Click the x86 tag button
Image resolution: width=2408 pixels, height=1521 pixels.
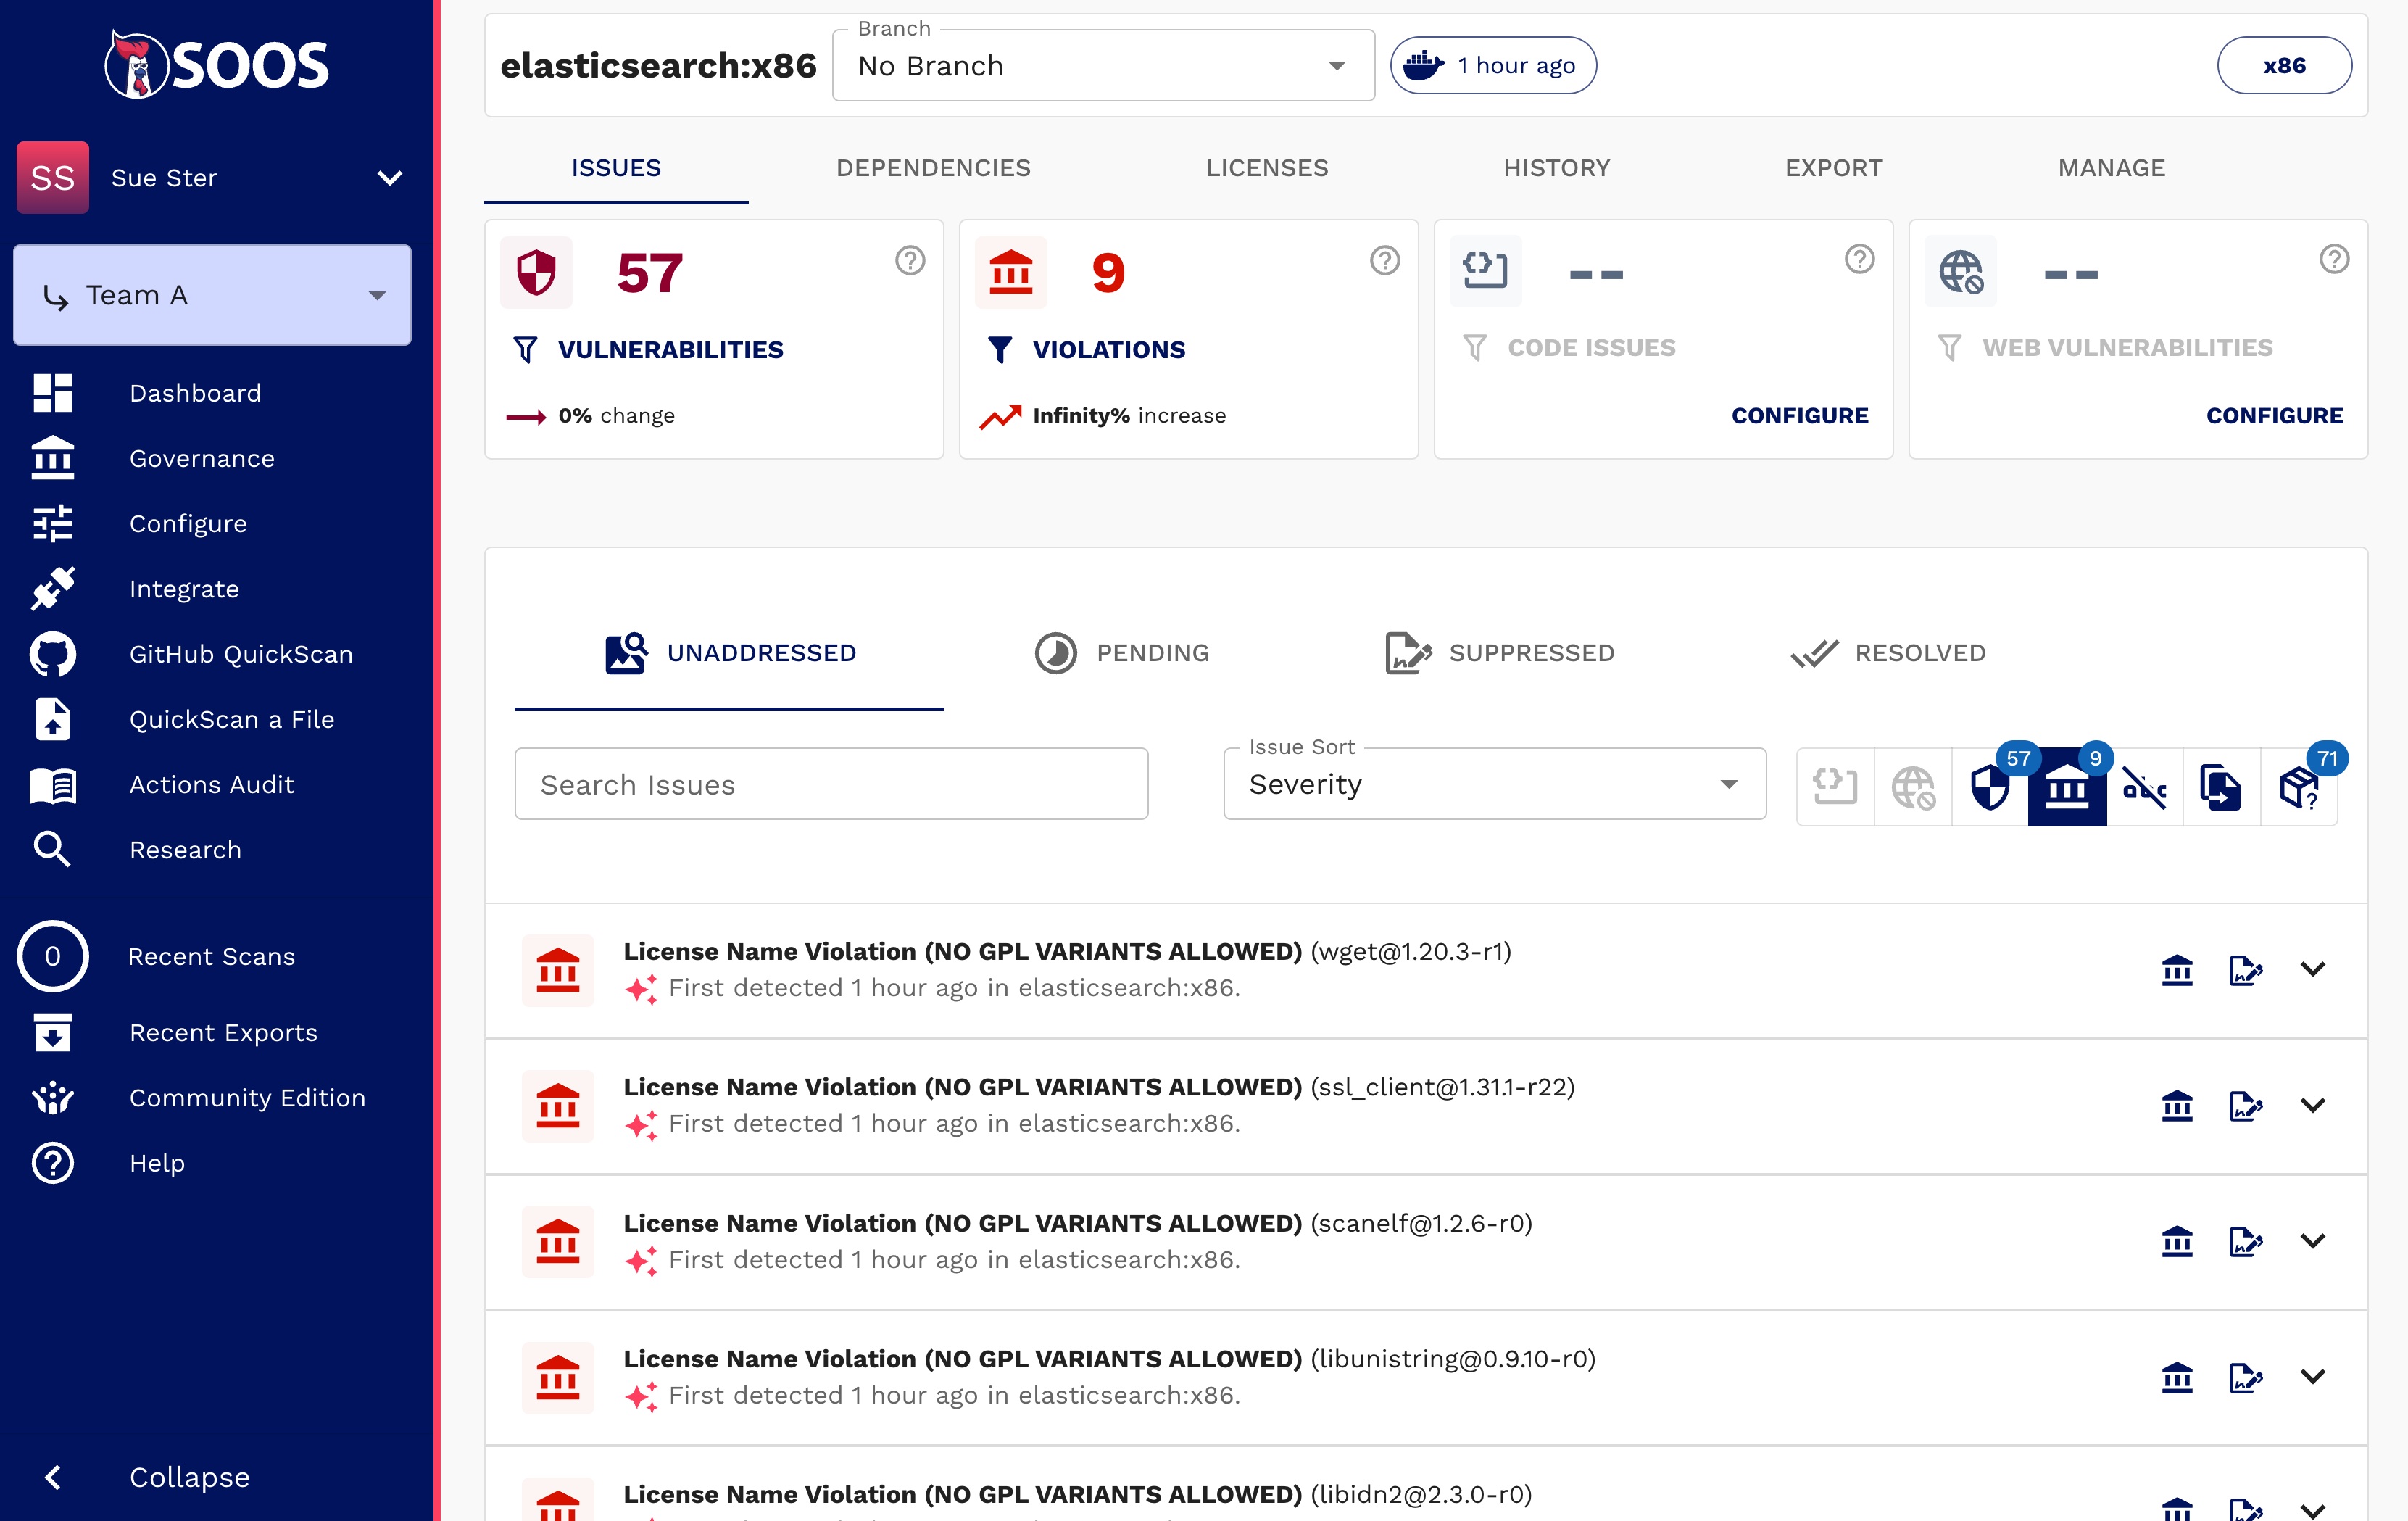click(2284, 65)
